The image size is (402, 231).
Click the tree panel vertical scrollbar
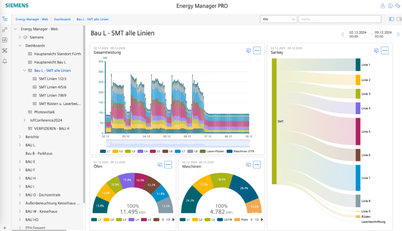(84, 114)
